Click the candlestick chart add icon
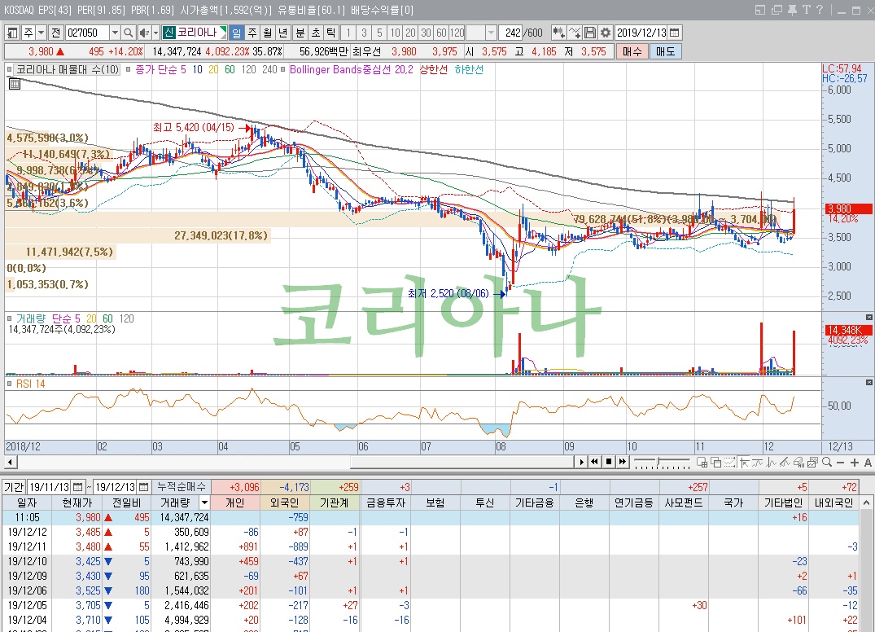 (x=558, y=33)
